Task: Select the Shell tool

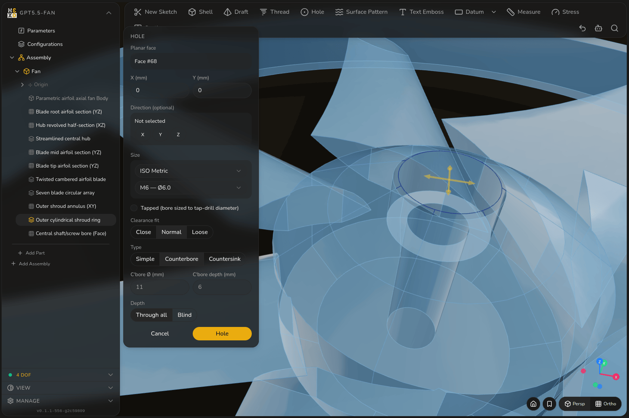Action: coord(201,12)
